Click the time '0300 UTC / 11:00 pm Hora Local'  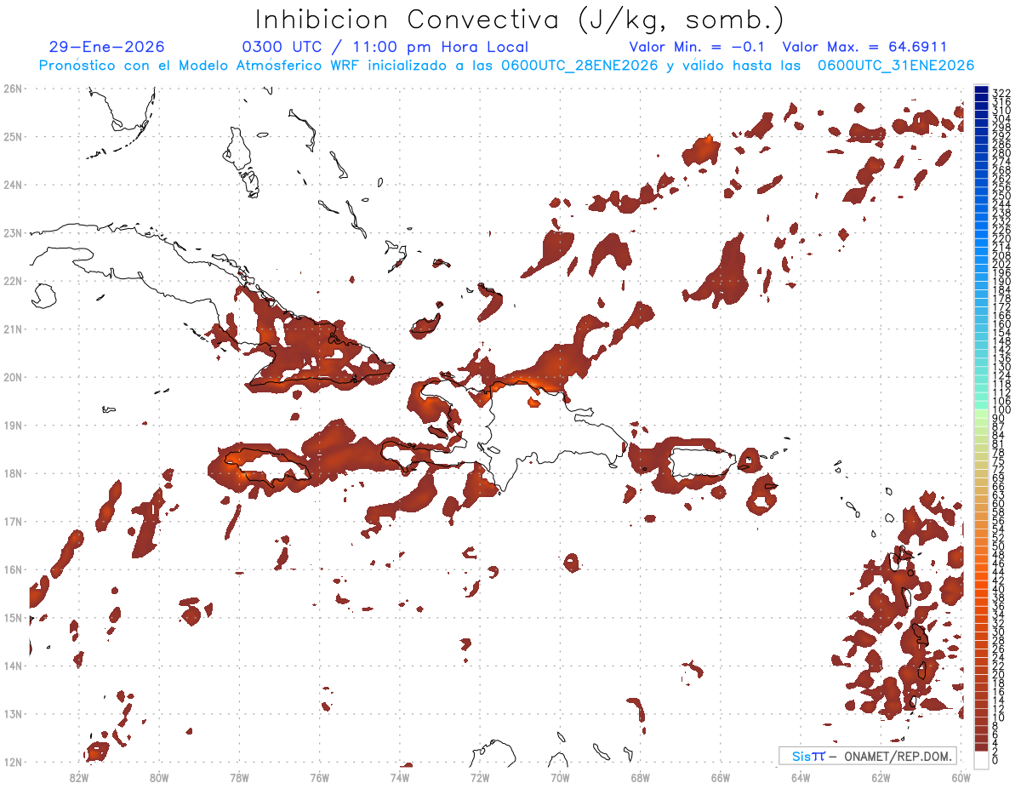point(385,47)
